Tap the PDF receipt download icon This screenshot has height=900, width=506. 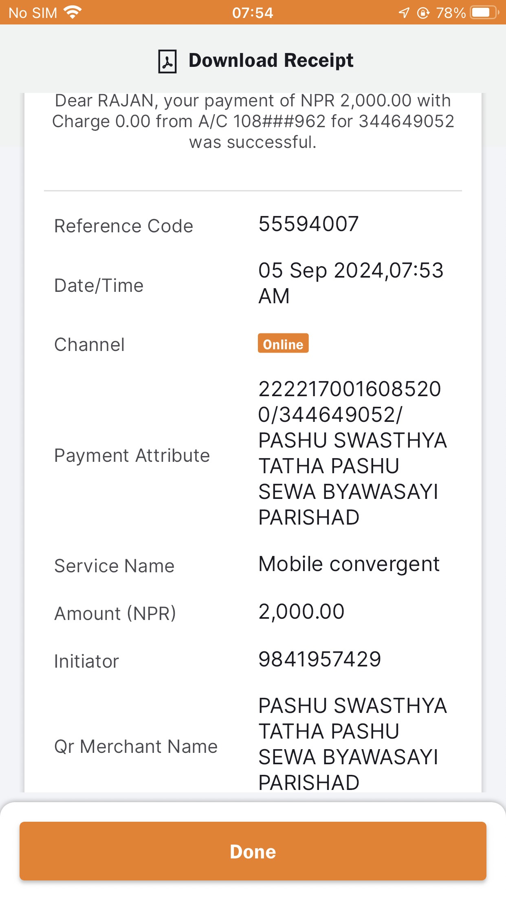[167, 62]
